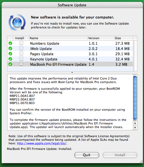The image size is (144, 167).
Task: Check the Numbers Update install box
Action: pyautogui.click(x=21, y=43)
